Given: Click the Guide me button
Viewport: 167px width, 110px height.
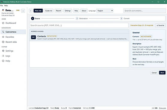Looking at the screenshot, I should [49, 11].
